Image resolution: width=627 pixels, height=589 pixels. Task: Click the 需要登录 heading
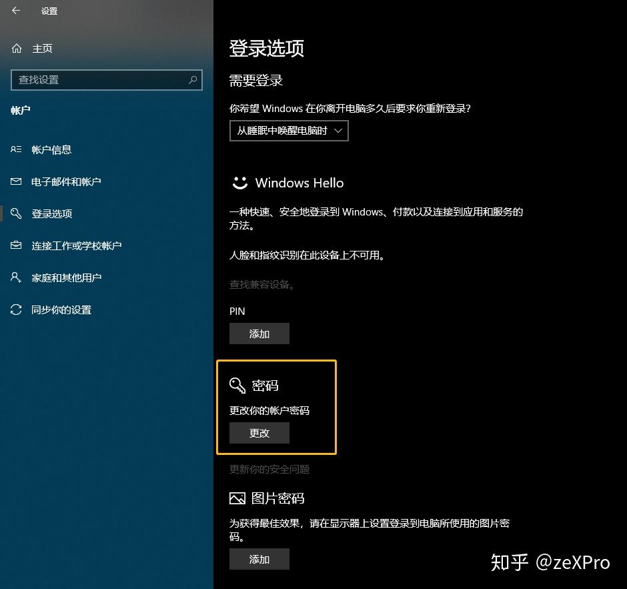coord(256,80)
